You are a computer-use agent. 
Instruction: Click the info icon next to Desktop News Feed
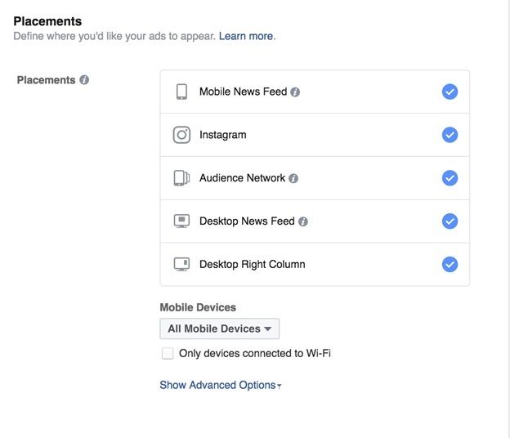tap(303, 221)
